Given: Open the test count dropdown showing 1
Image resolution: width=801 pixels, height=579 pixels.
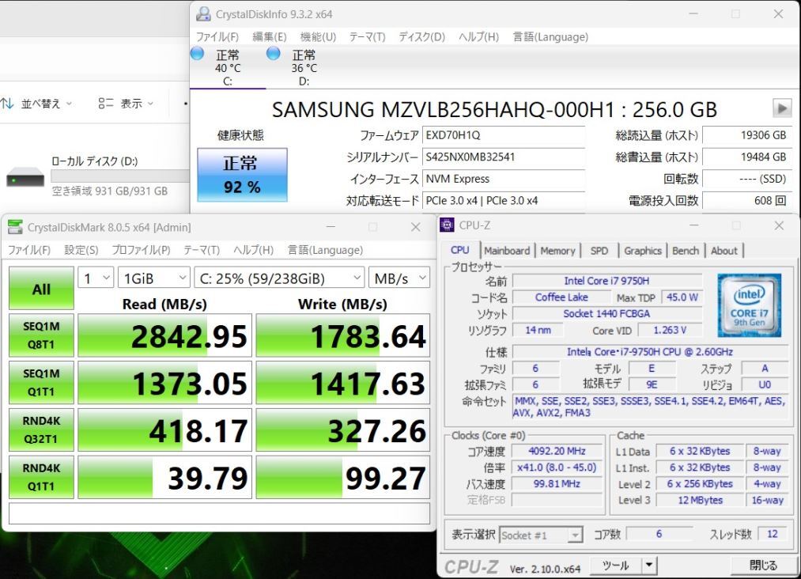Looking at the screenshot, I should coord(96,278).
